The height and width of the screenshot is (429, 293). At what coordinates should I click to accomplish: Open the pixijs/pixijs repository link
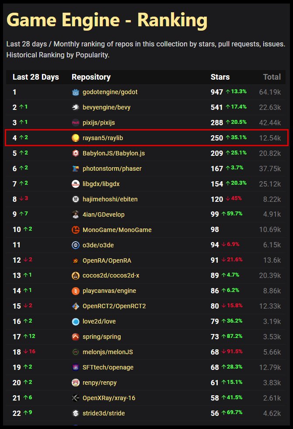click(x=99, y=123)
